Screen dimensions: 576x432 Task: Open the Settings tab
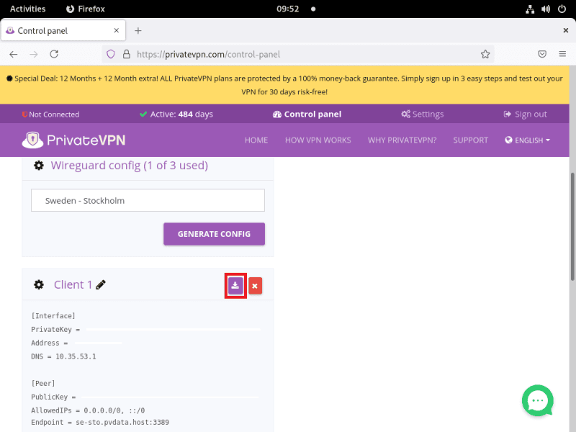click(x=422, y=114)
